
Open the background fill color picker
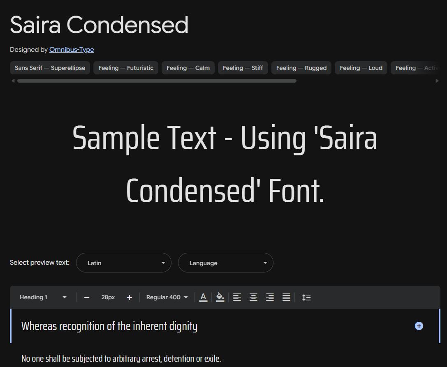tap(220, 298)
